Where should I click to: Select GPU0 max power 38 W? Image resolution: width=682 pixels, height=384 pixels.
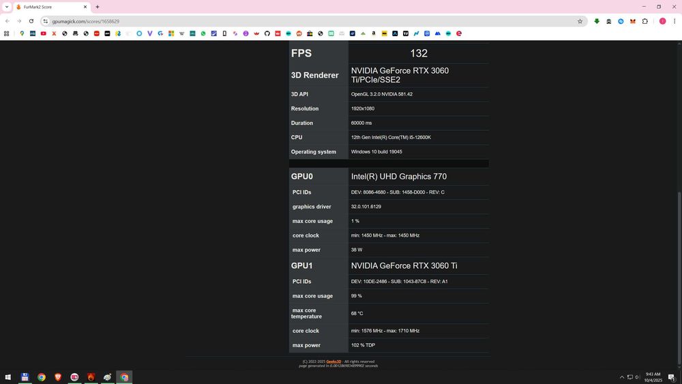coord(357,250)
